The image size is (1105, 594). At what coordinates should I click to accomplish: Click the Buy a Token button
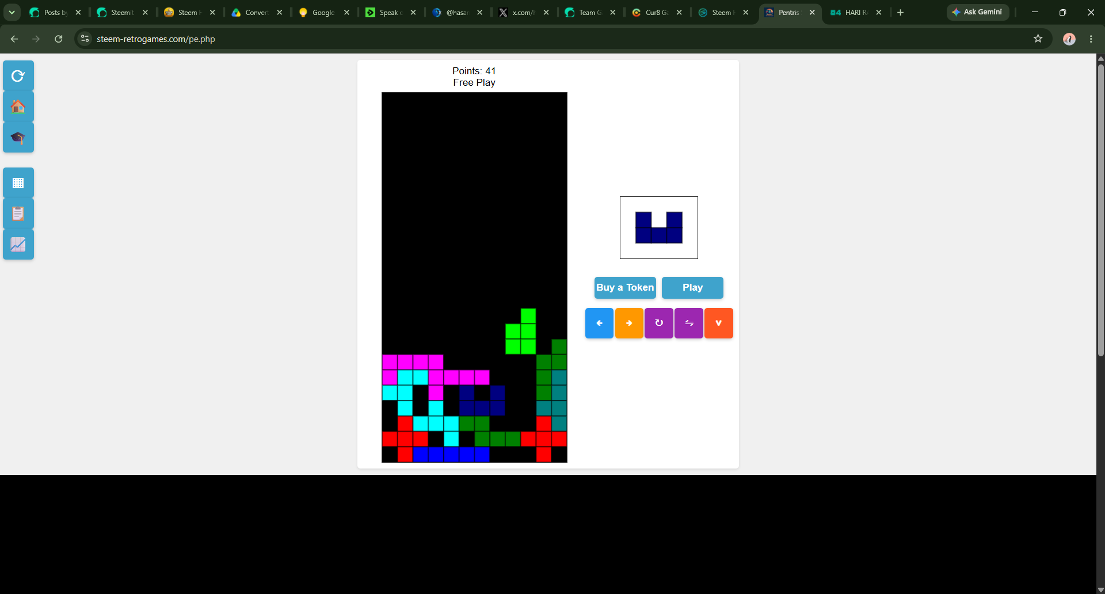[625, 288]
